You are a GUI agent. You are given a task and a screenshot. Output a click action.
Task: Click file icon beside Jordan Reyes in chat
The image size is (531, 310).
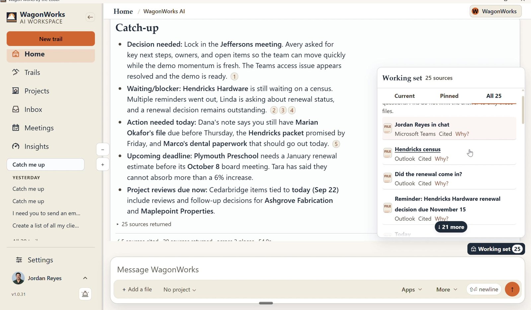(x=388, y=128)
